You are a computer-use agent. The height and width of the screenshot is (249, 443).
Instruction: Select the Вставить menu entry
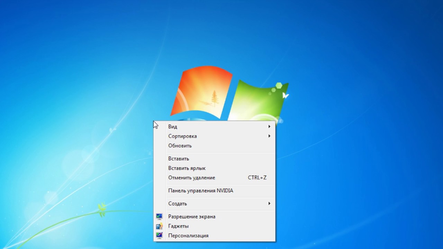pos(214,159)
